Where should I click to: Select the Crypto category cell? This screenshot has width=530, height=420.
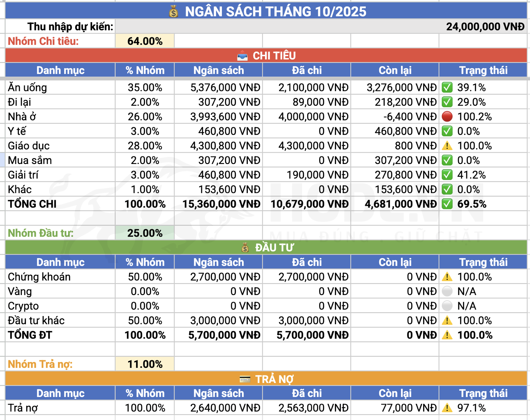pos(60,306)
